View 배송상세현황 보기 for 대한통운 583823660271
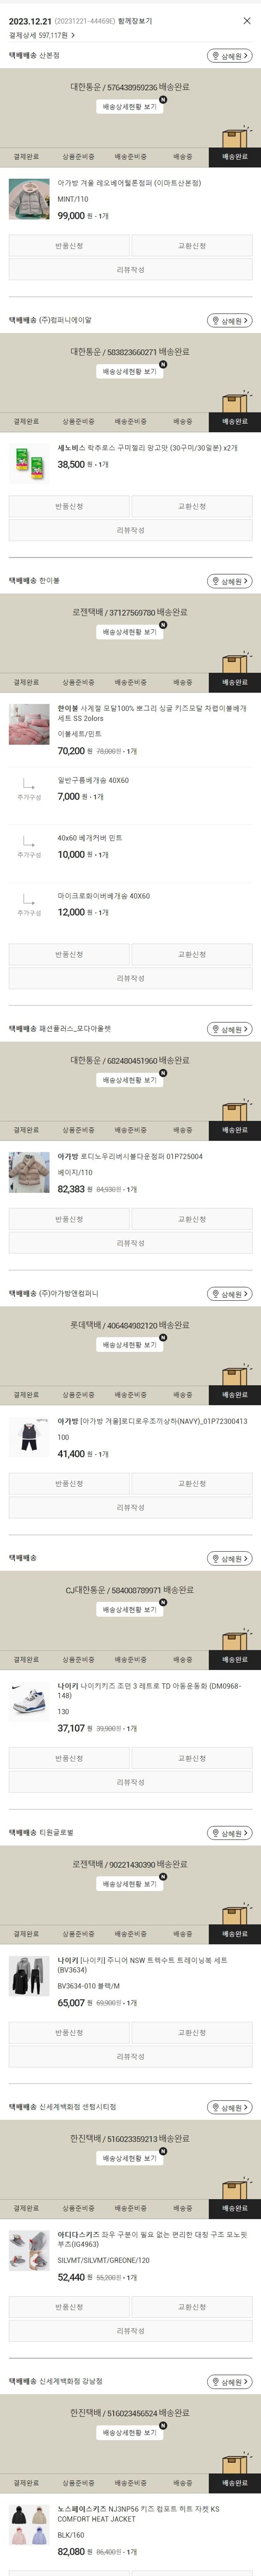The image size is (261, 2576). click(130, 372)
